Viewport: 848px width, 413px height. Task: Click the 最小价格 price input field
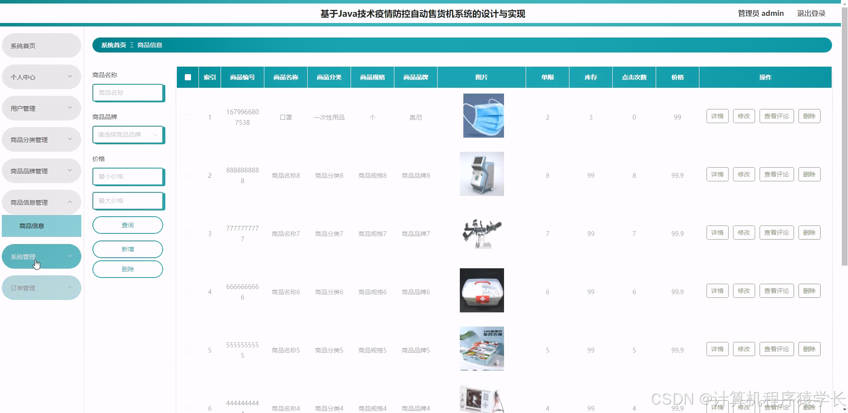click(128, 176)
